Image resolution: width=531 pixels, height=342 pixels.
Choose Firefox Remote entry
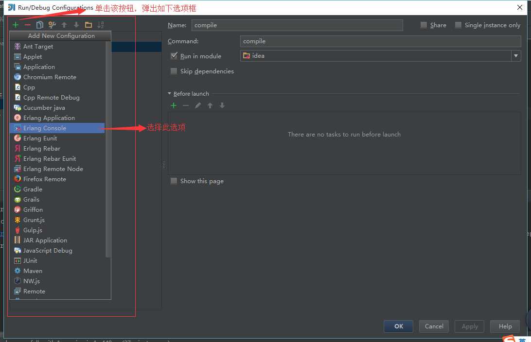57,179
